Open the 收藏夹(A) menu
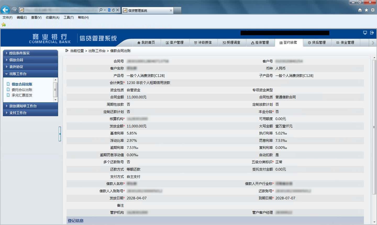Image resolution: width=377 pixels, height=225 pixels. point(53,18)
